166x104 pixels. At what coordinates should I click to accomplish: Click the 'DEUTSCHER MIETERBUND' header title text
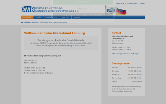(x=49, y=8)
